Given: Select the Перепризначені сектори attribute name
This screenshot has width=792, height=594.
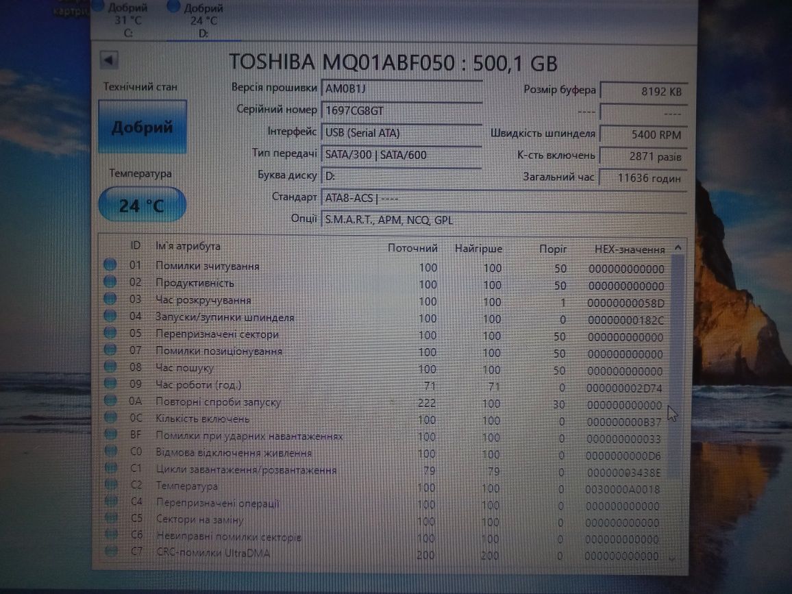Looking at the screenshot, I should coord(217,334).
